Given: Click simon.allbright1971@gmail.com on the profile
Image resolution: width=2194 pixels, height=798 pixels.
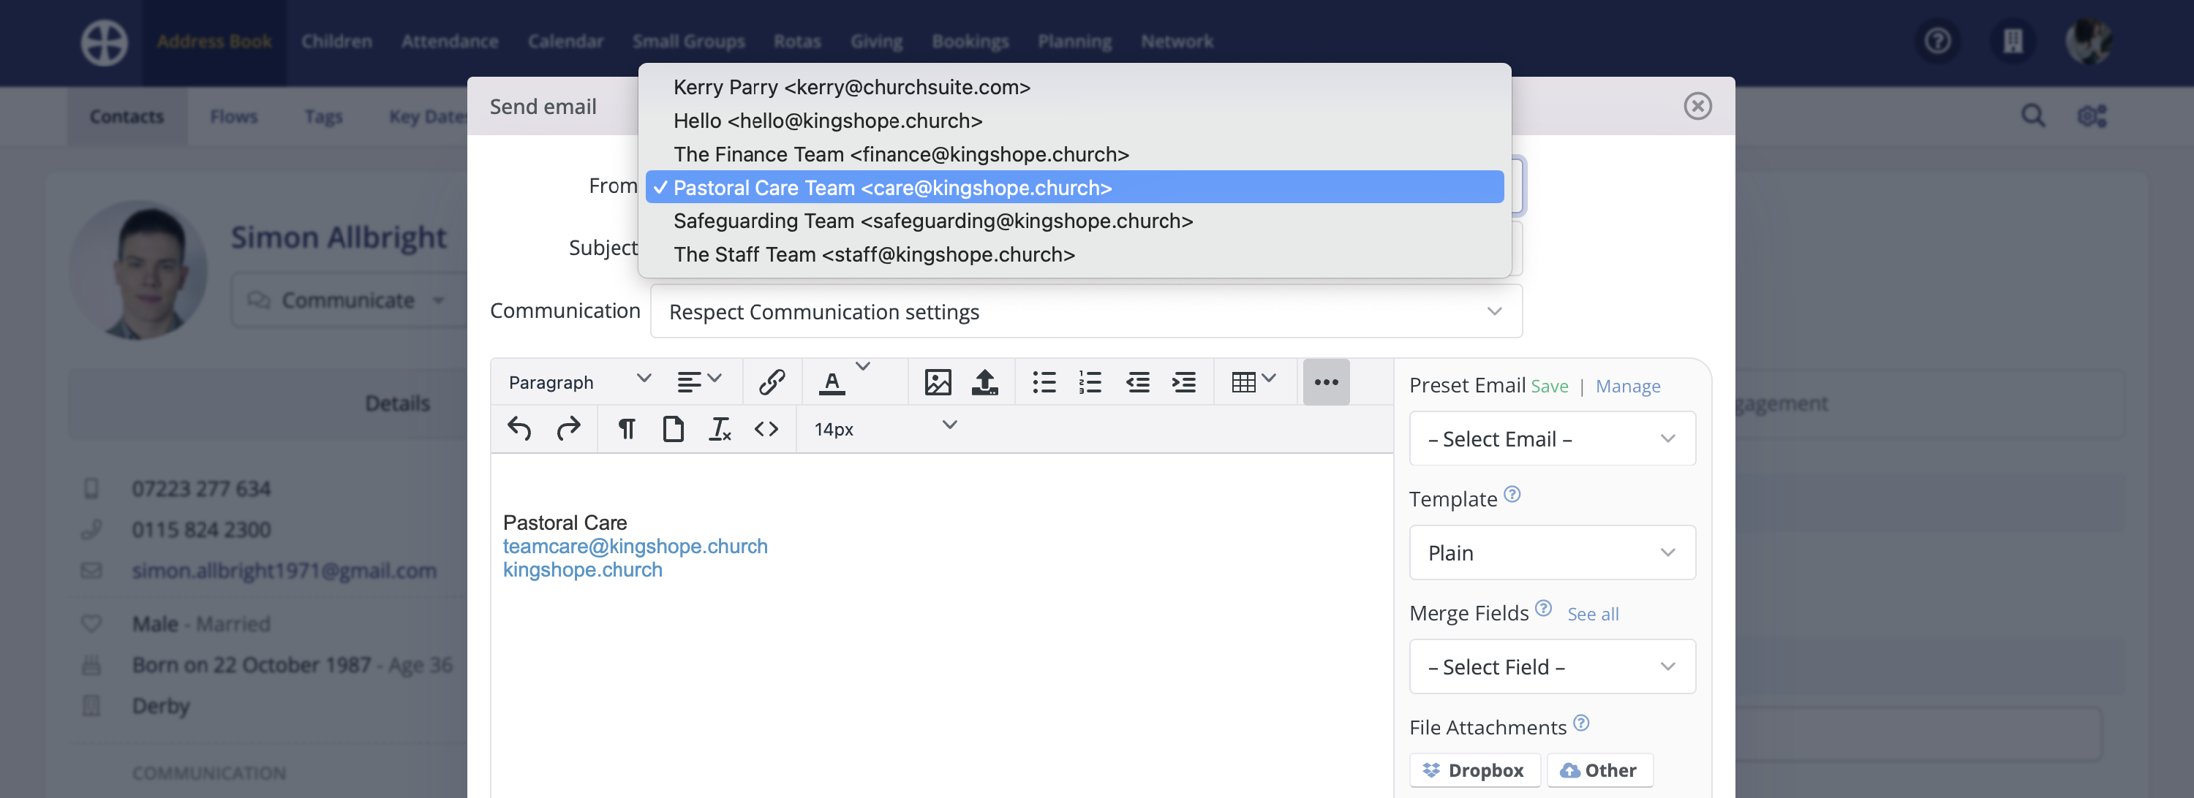Looking at the screenshot, I should (x=284, y=571).
